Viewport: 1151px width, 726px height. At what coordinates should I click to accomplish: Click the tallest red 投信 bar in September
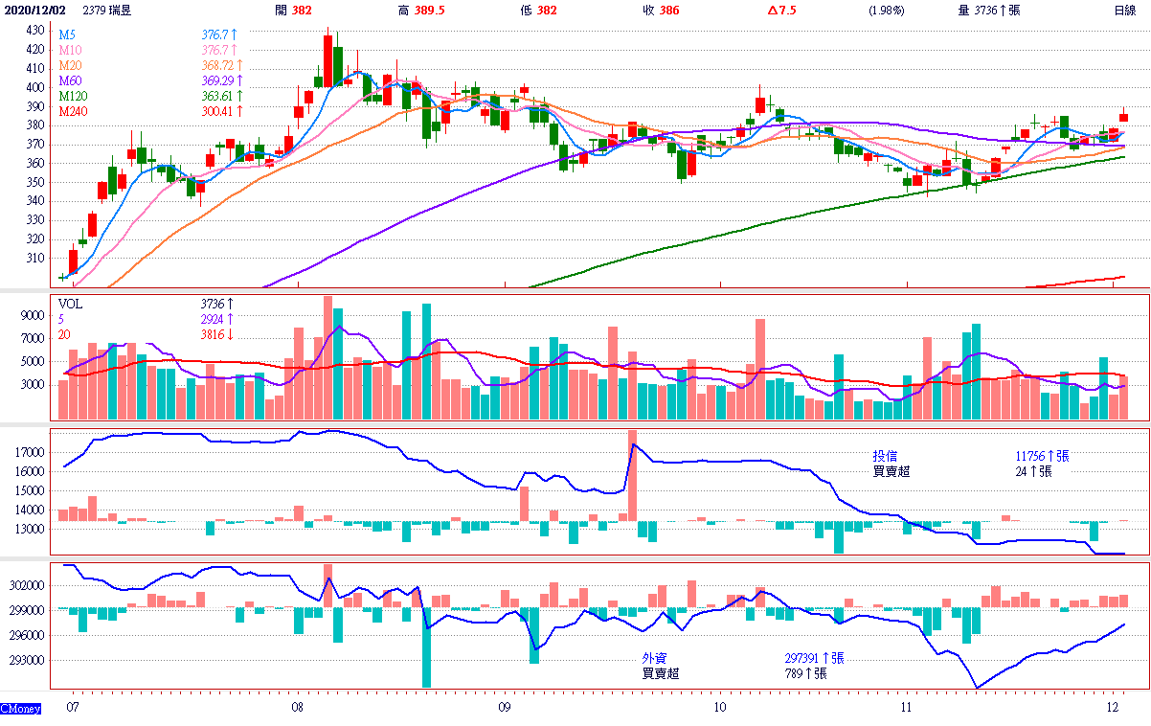pyautogui.click(x=632, y=475)
